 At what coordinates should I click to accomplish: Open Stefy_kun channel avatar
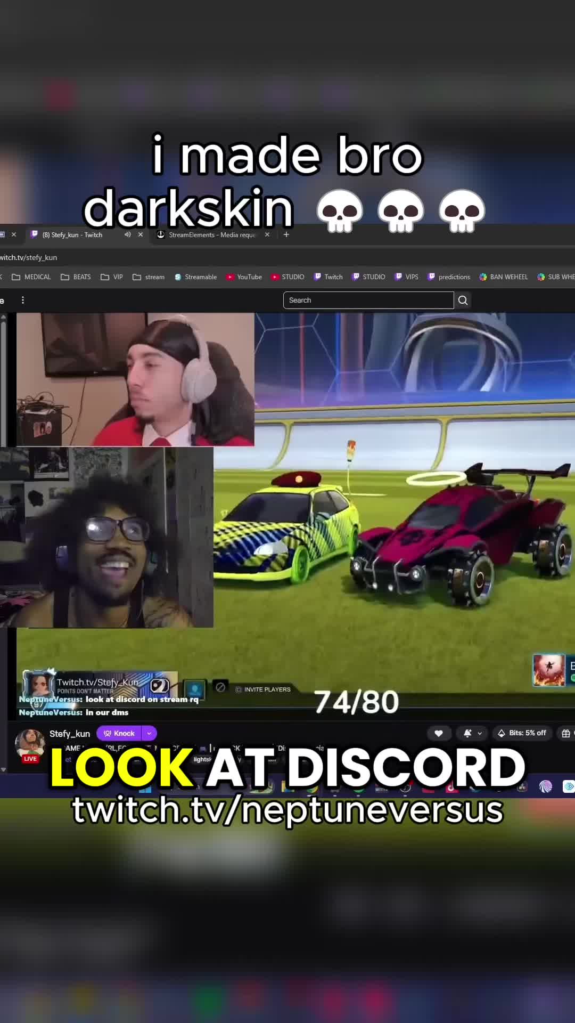tap(30, 743)
